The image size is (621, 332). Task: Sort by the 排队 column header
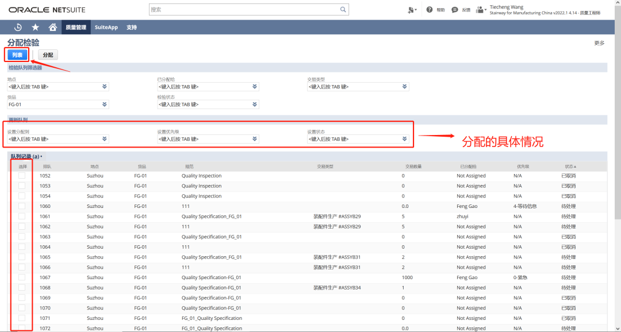(x=47, y=167)
